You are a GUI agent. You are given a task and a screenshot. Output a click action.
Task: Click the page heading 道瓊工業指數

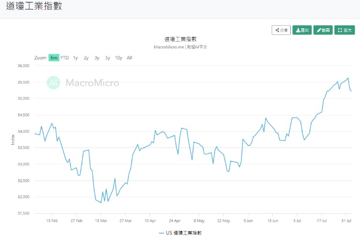[34, 8]
